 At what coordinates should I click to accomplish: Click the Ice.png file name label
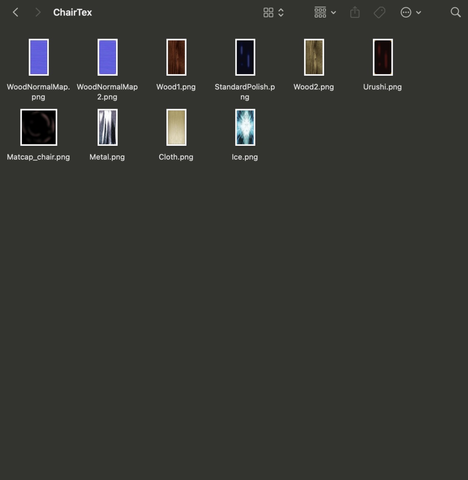[x=245, y=157]
